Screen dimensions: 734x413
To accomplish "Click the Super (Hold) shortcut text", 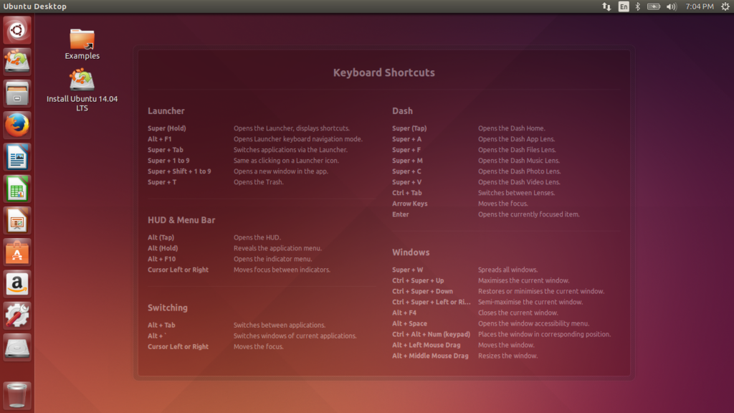I will (166, 128).
